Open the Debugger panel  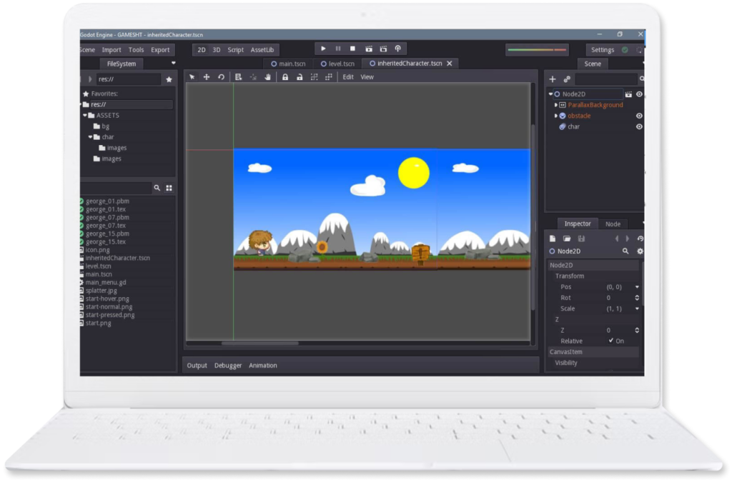[x=228, y=365]
